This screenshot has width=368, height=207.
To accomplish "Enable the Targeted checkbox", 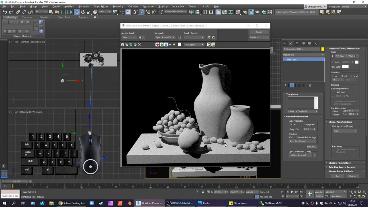I will point(304,124).
